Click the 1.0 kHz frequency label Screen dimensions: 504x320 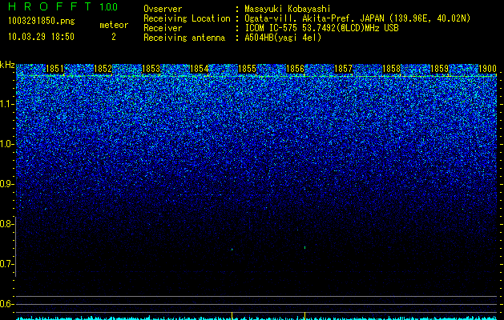coord(7,144)
